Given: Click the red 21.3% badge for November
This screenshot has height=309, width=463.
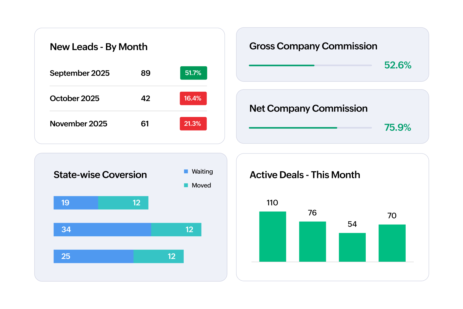Looking at the screenshot, I should (x=193, y=124).
